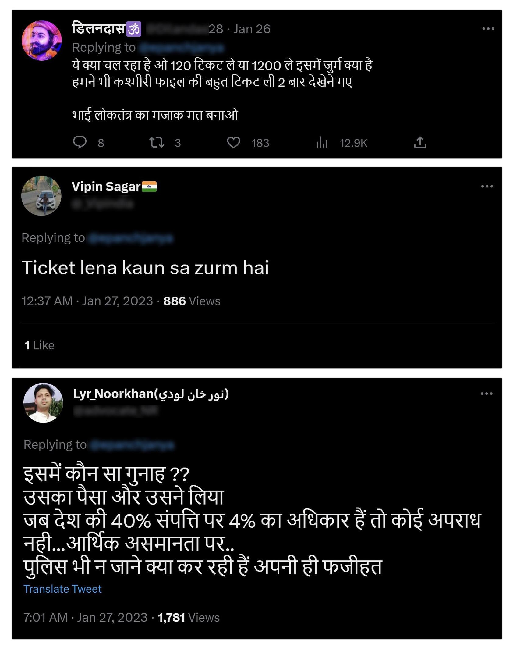Open Vipin Sagar's profile picture
The image size is (513, 660).
[x=41, y=196]
